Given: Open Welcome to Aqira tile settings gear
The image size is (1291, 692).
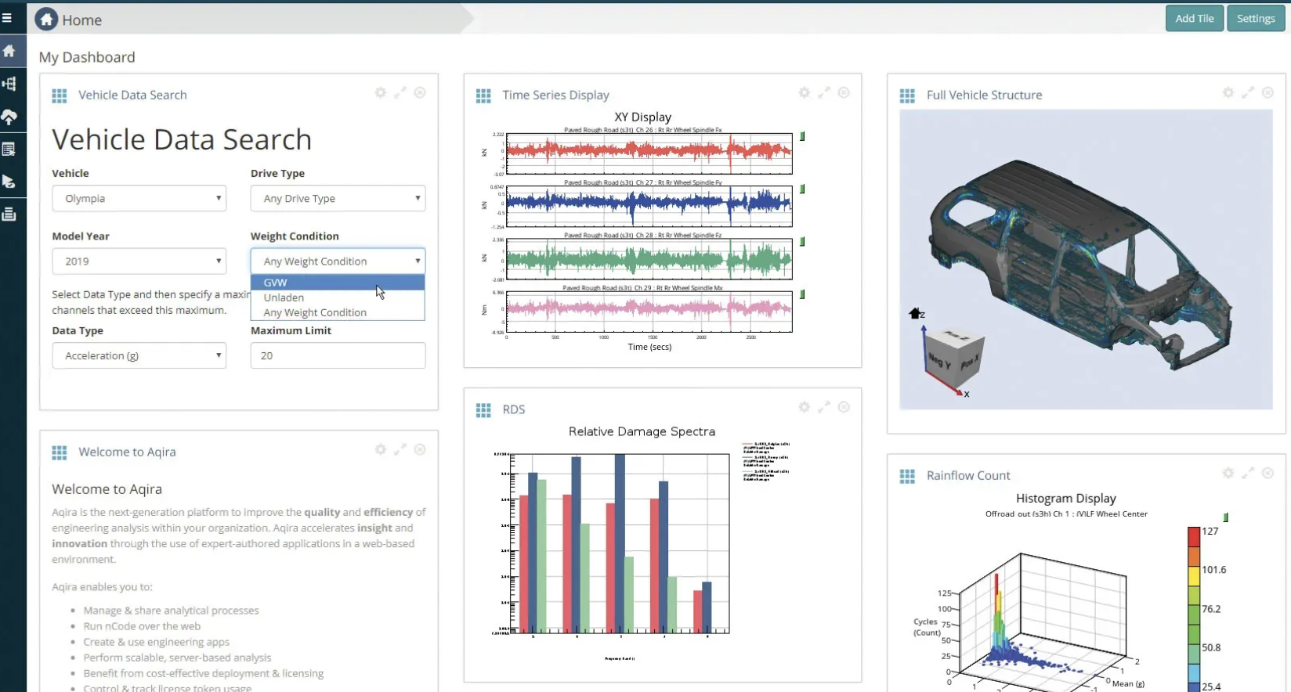Looking at the screenshot, I should [381, 449].
